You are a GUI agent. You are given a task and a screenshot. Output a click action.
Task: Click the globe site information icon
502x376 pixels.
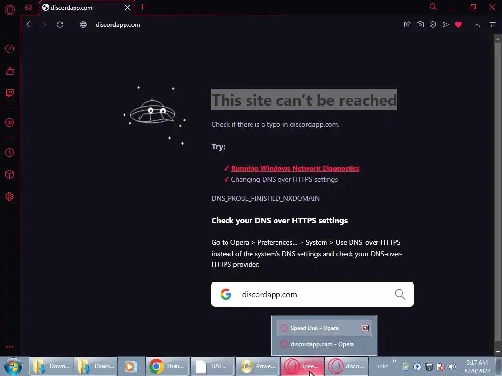pyautogui.click(x=83, y=24)
